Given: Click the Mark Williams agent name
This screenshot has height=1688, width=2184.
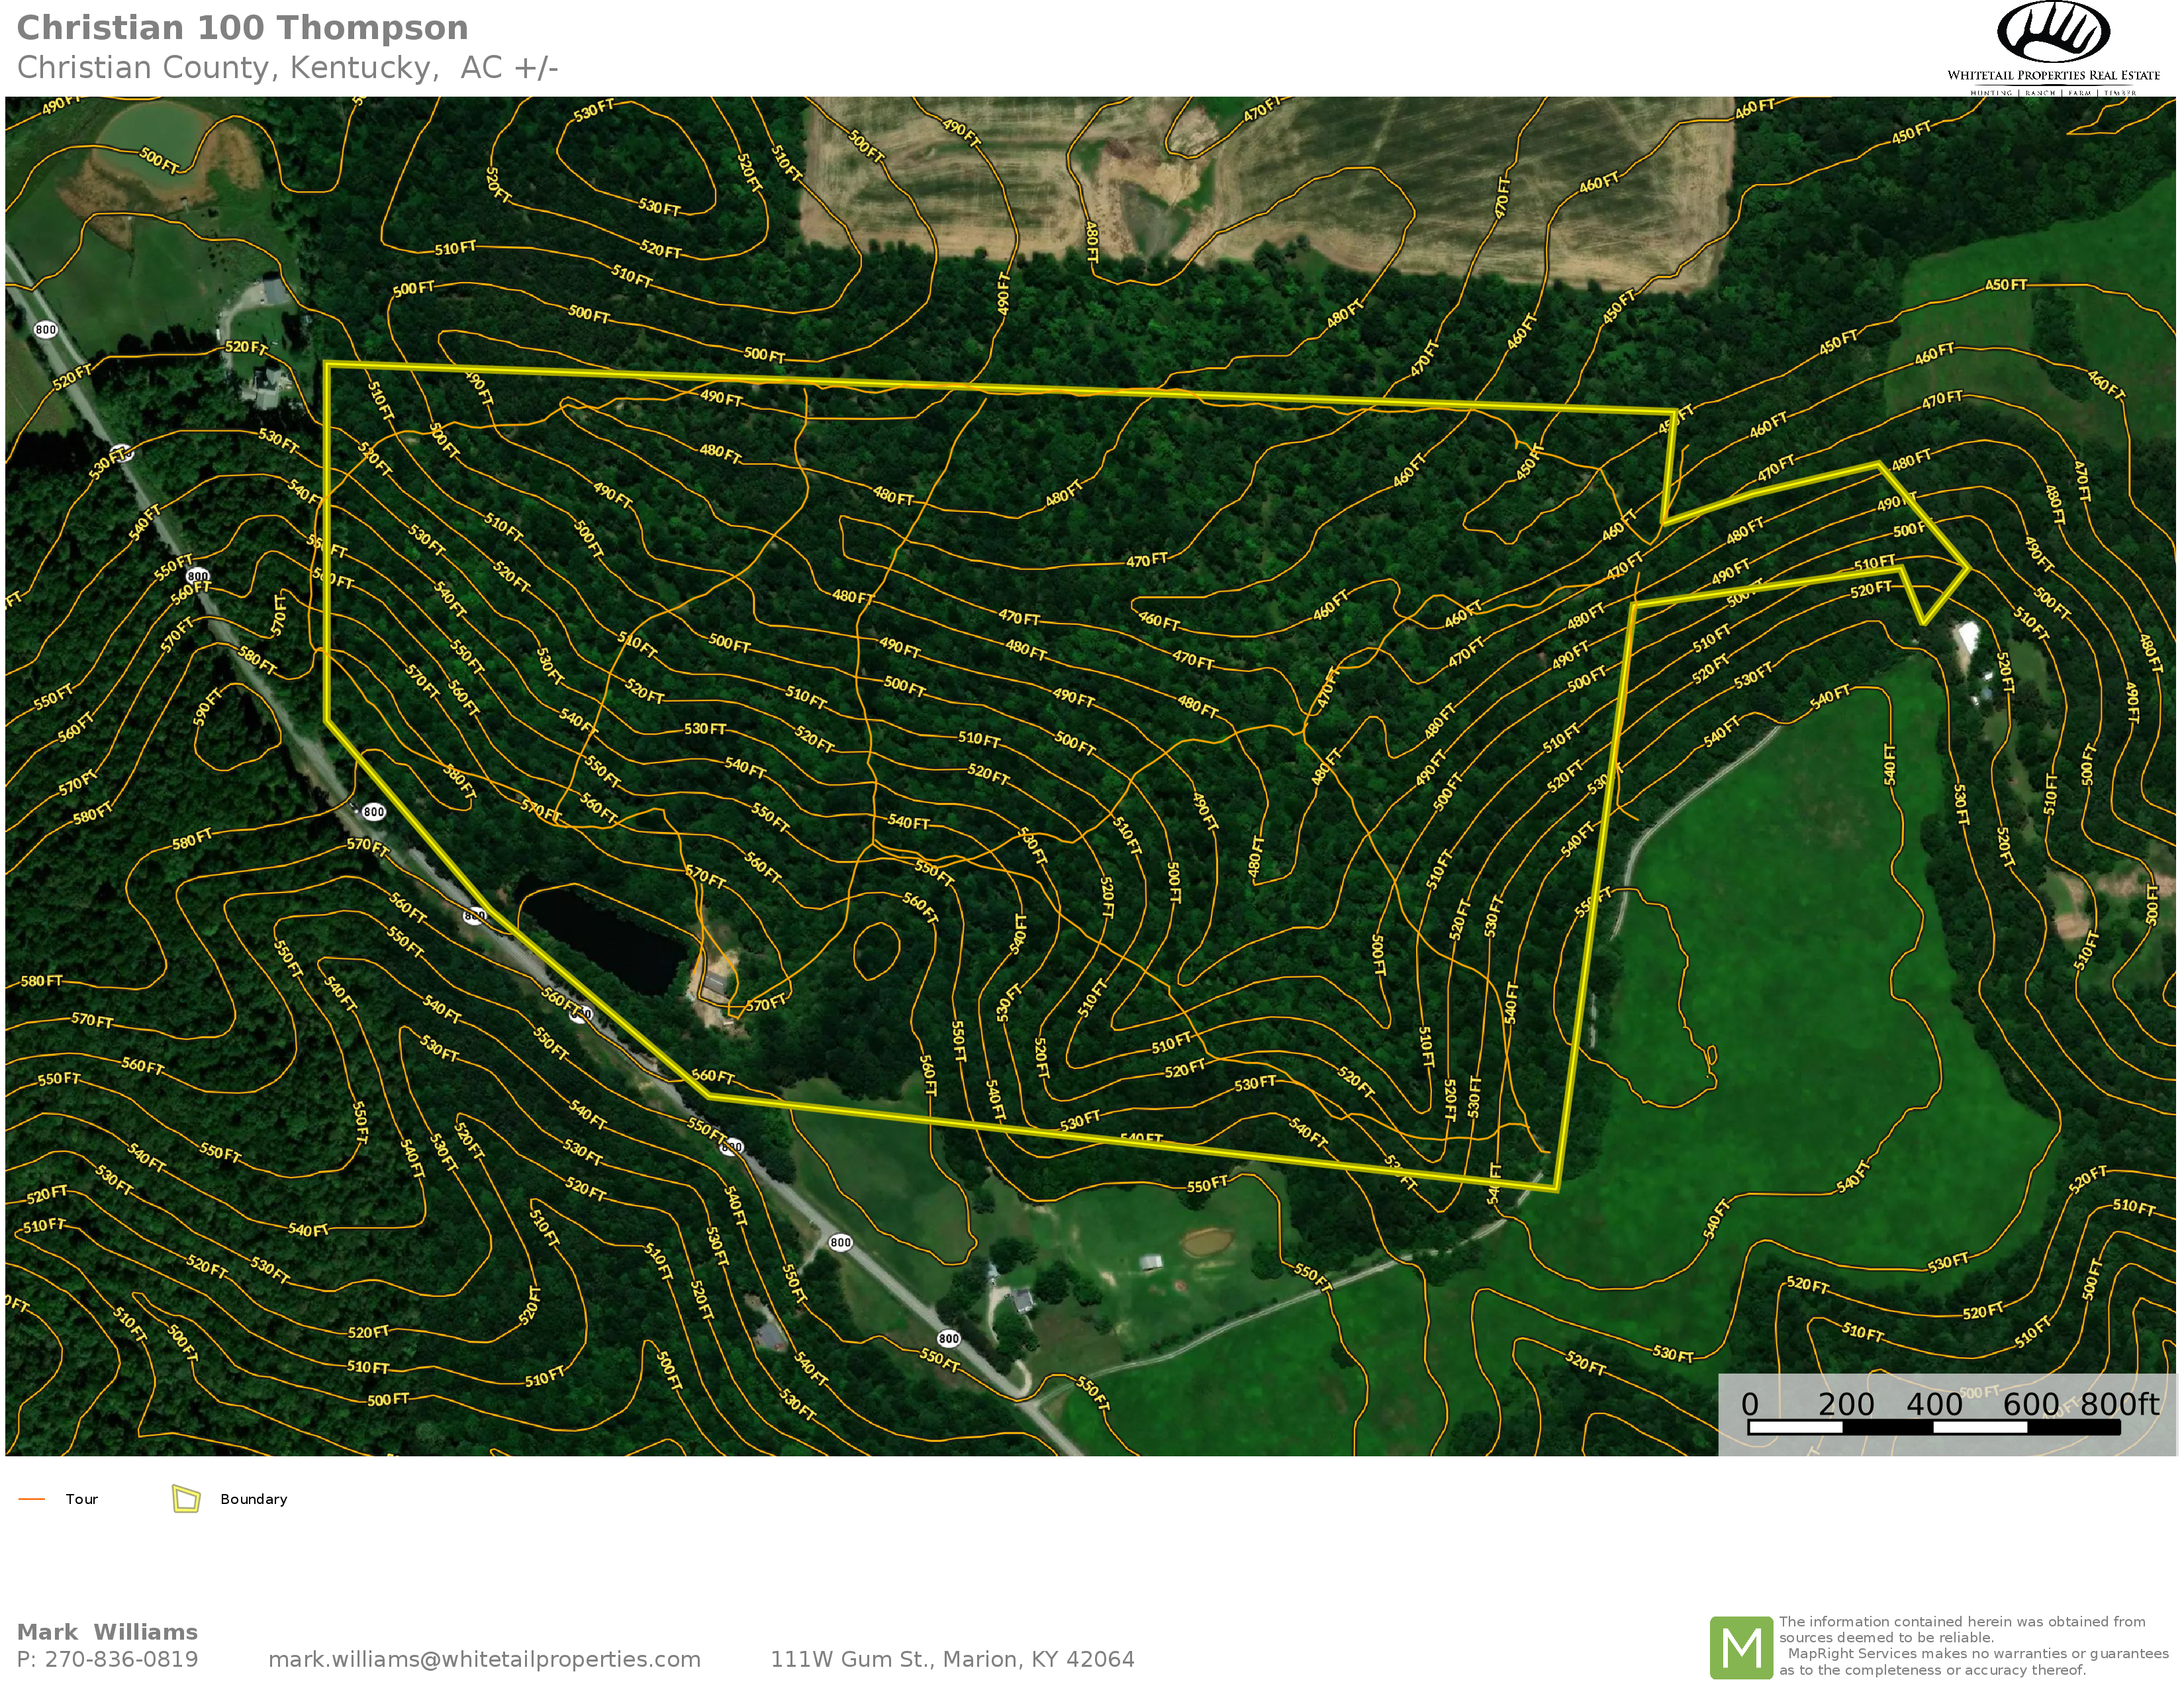Looking at the screenshot, I should click(107, 1632).
